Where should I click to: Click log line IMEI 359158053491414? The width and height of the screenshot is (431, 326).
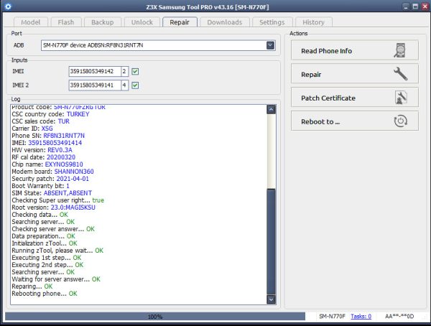(x=47, y=143)
